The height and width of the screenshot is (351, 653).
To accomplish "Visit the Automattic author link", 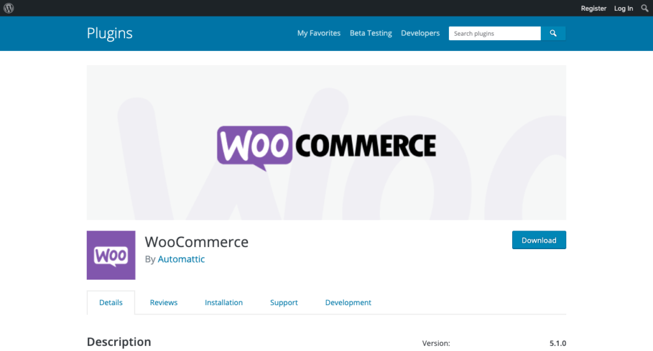I will click(181, 259).
